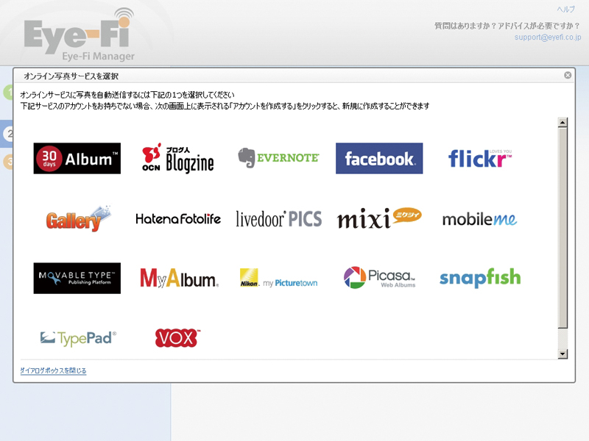The height and width of the screenshot is (441, 589).
Task: Choose Nikon my Picturetown service
Action: coord(278,279)
